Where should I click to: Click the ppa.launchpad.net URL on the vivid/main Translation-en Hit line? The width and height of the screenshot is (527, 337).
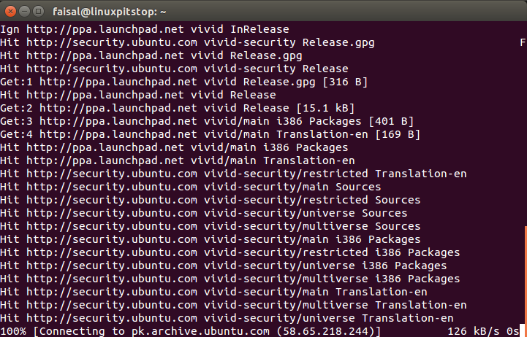(105, 160)
